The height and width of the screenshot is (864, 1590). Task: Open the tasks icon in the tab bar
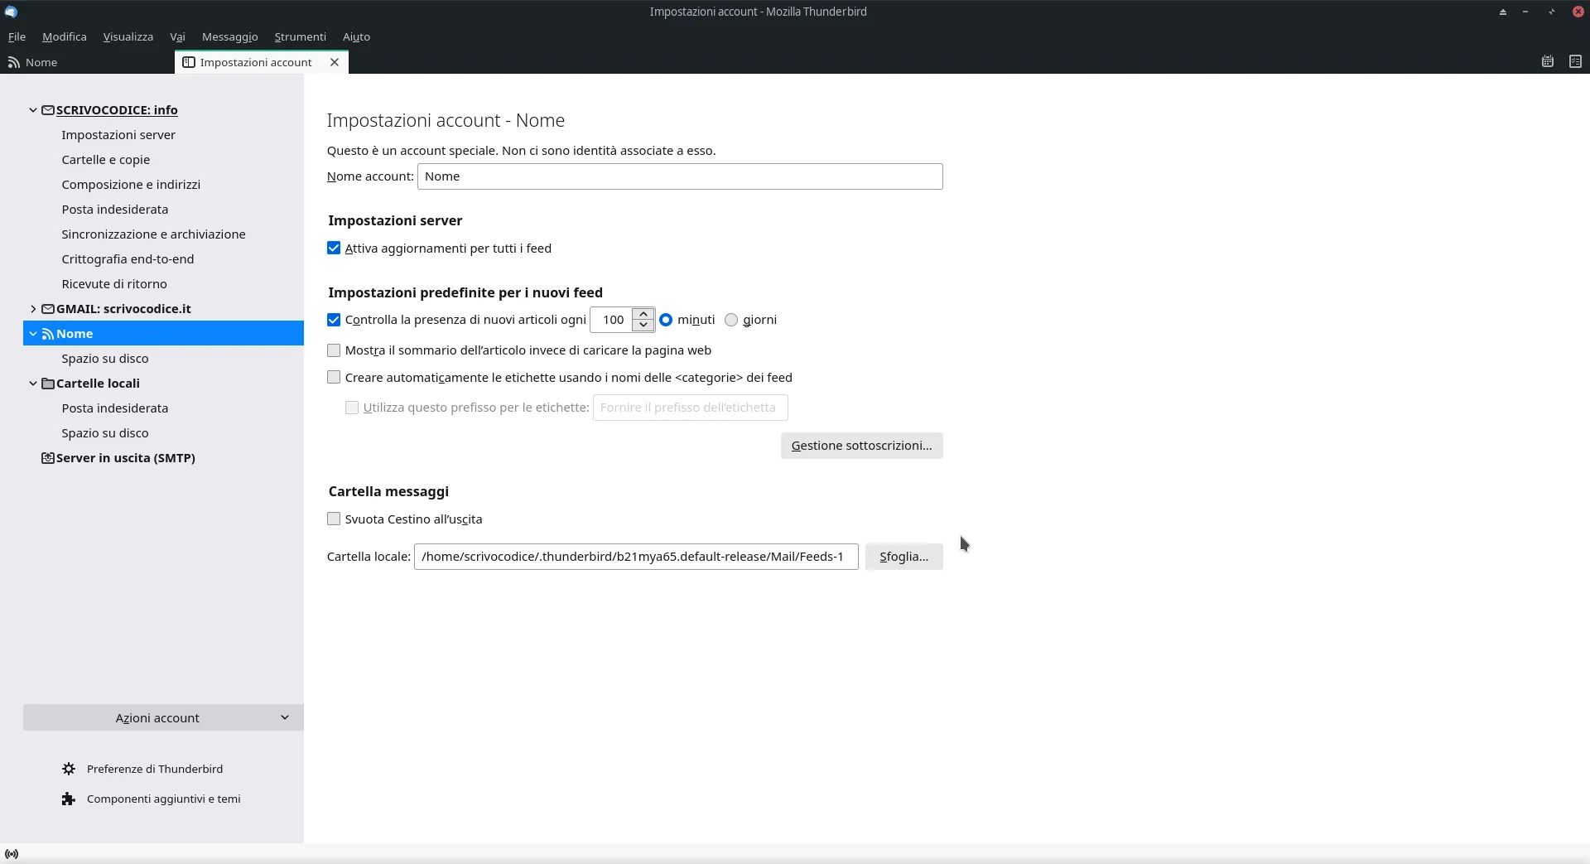pos(1574,61)
